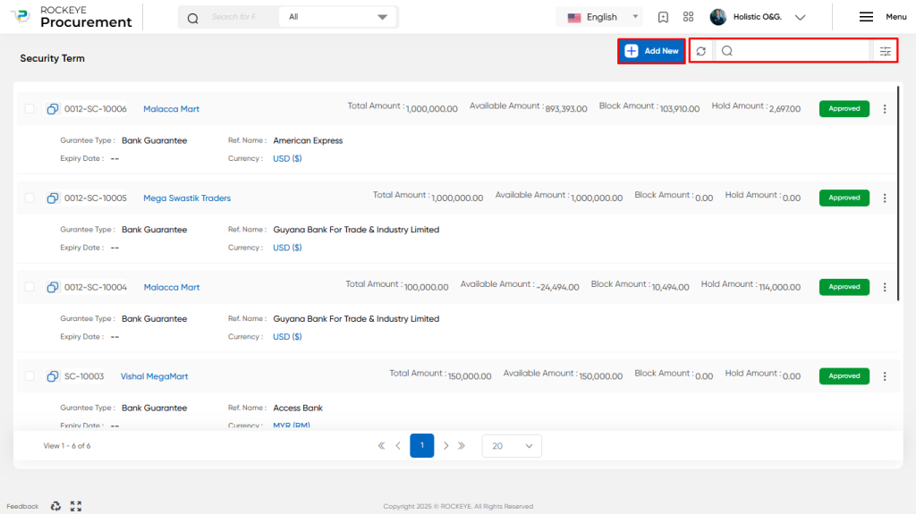Open Malacca Mart link for 0012-SC-10006
916x514 pixels.
click(x=171, y=109)
